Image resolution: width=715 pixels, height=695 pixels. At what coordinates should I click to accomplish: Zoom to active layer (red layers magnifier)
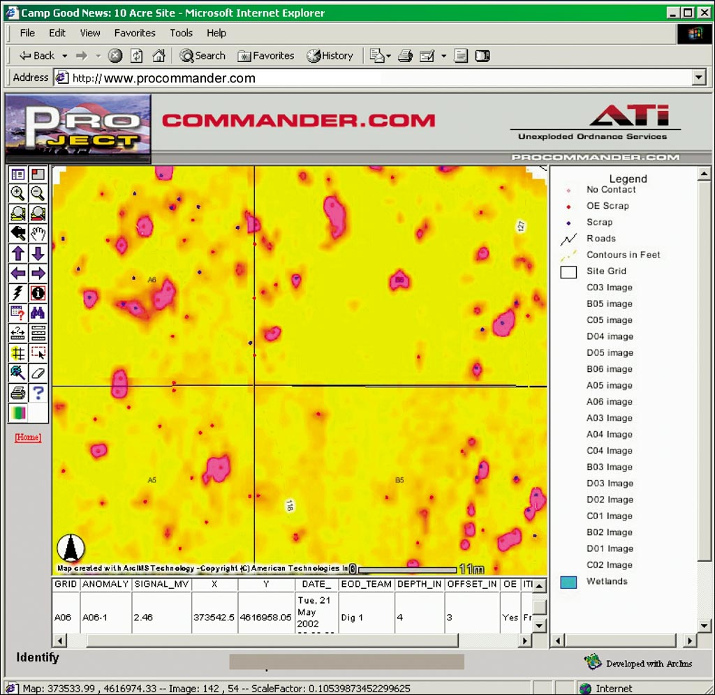[x=38, y=214]
